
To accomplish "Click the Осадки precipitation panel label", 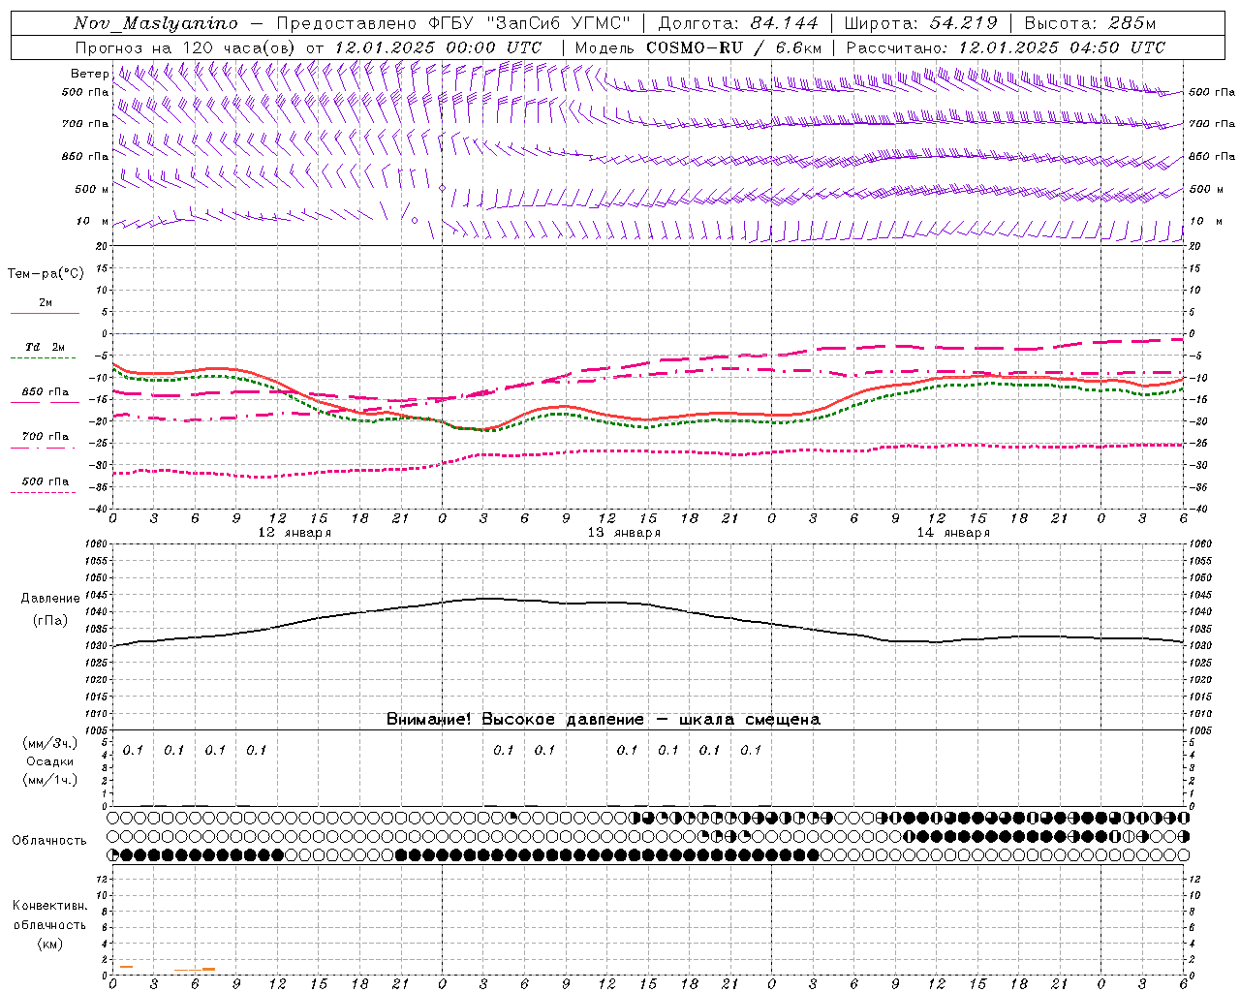I will [51, 761].
